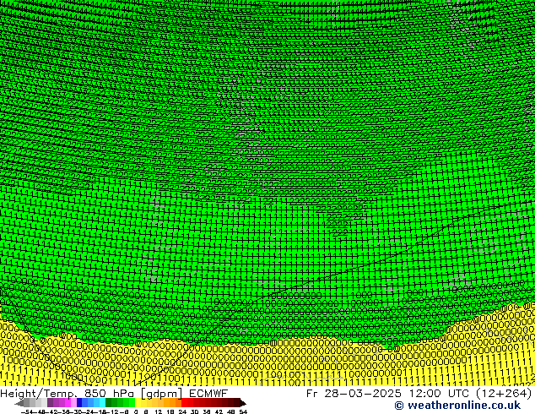Click the dark blue swatch at -30 on legend

[x=79, y=403]
